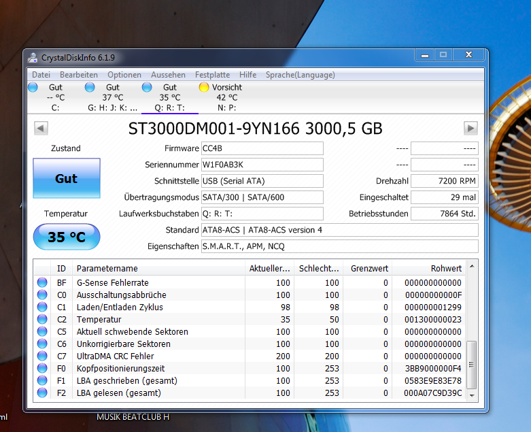This screenshot has height=432, width=531.
Task: Click the status orb of G-Sense Fehlerrate row
Action: (x=42, y=282)
